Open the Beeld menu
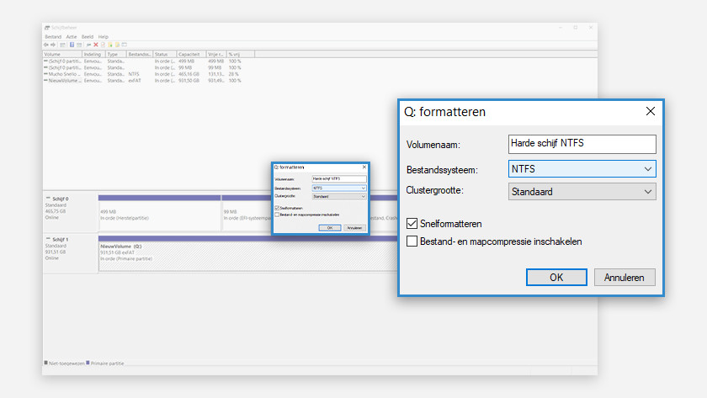707x398 pixels. pos(88,37)
